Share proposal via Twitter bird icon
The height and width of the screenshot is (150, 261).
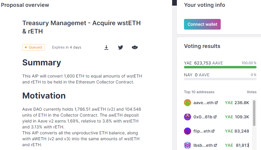coord(121,47)
